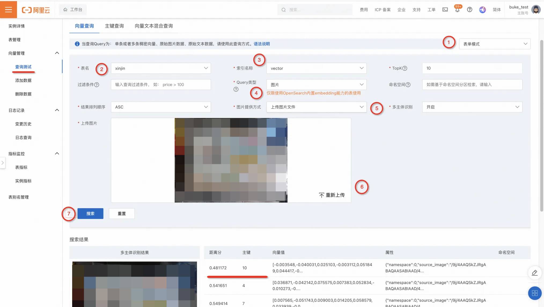The width and height of the screenshot is (544, 307).
Task: Click the TopK help tooltip icon
Action: coord(405,68)
